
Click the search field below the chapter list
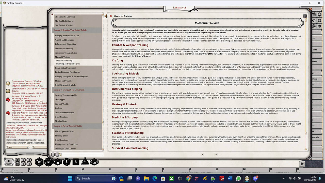coord(81,154)
